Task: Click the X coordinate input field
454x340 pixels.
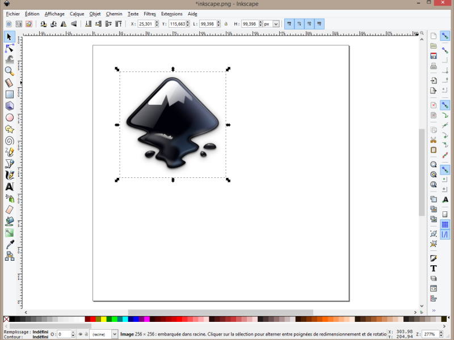Action: tap(146, 24)
